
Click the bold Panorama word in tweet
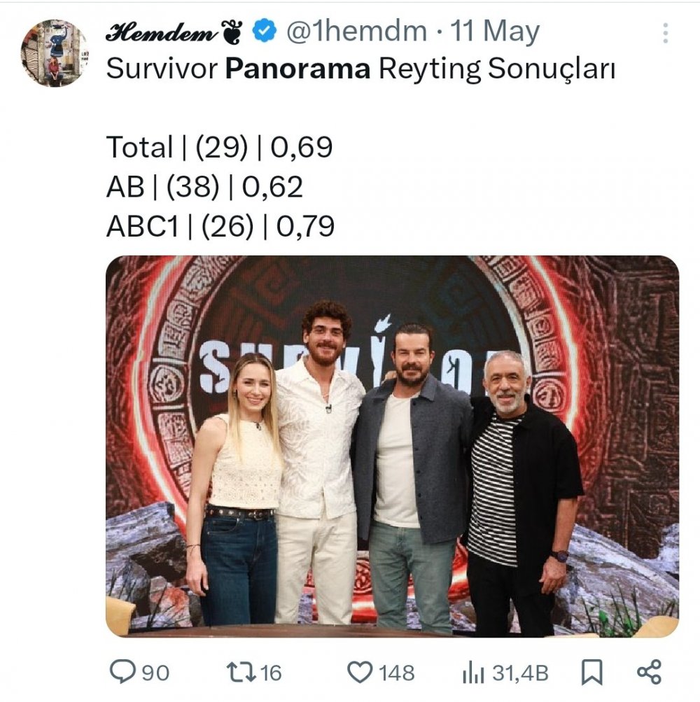(299, 69)
